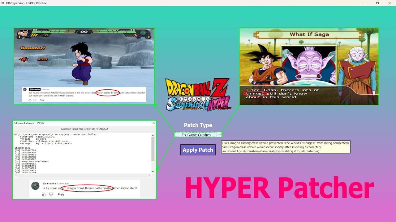Image resolution: width=396 pixels, height=222 pixels.
Task: Click the What If Saga screenshot
Action: [309, 66]
